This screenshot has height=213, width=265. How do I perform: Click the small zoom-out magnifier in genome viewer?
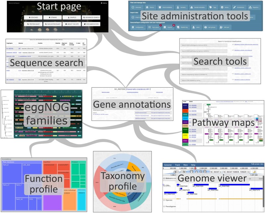196,172
